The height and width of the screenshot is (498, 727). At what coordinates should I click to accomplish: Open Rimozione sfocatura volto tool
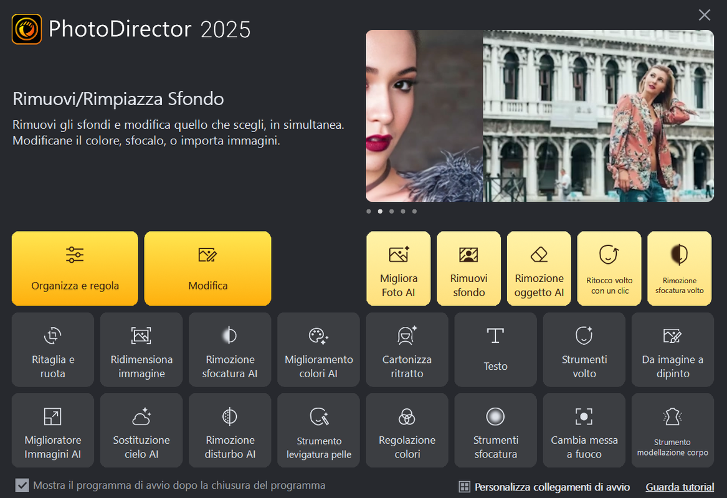tap(679, 268)
